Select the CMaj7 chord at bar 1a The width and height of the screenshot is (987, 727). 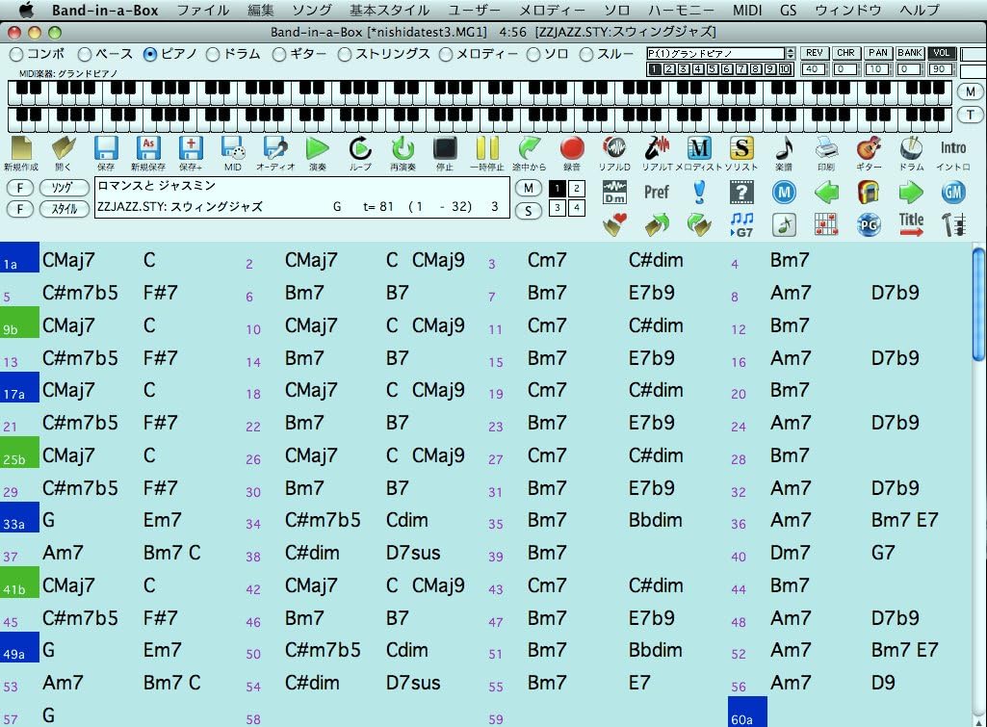click(68, 260)
